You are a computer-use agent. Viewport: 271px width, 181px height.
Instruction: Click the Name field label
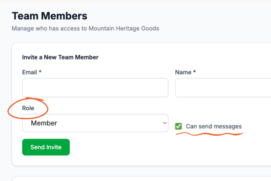coord(185,72)
